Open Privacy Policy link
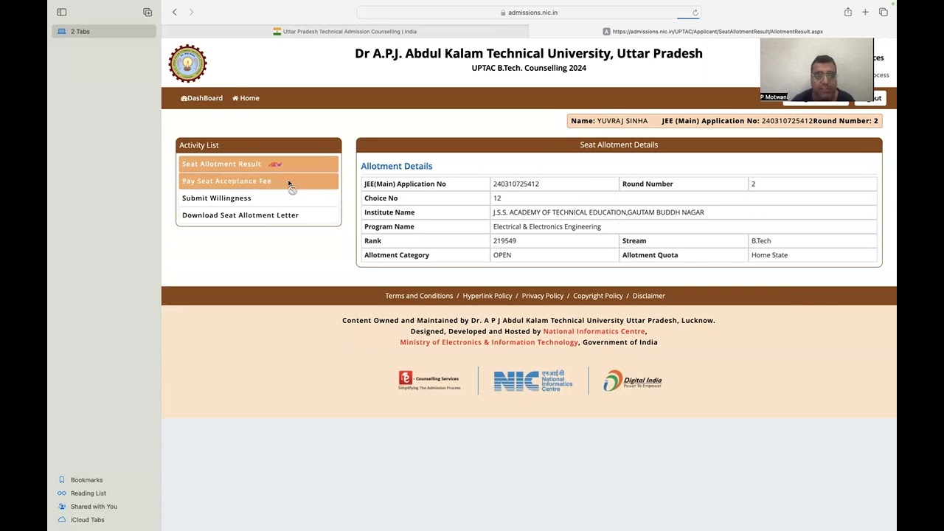Viewport: 944px width, 531px height. tap(543, 296)
